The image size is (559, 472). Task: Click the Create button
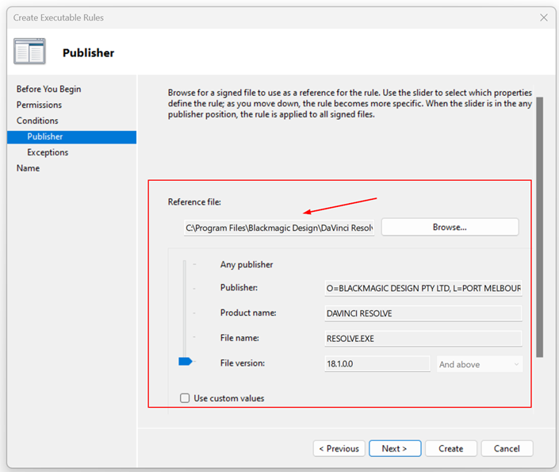coord(450,448)
